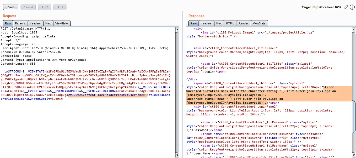Select the Headers tab in the Response panel
Screen dimensions: 356x158
coord(206,23)
